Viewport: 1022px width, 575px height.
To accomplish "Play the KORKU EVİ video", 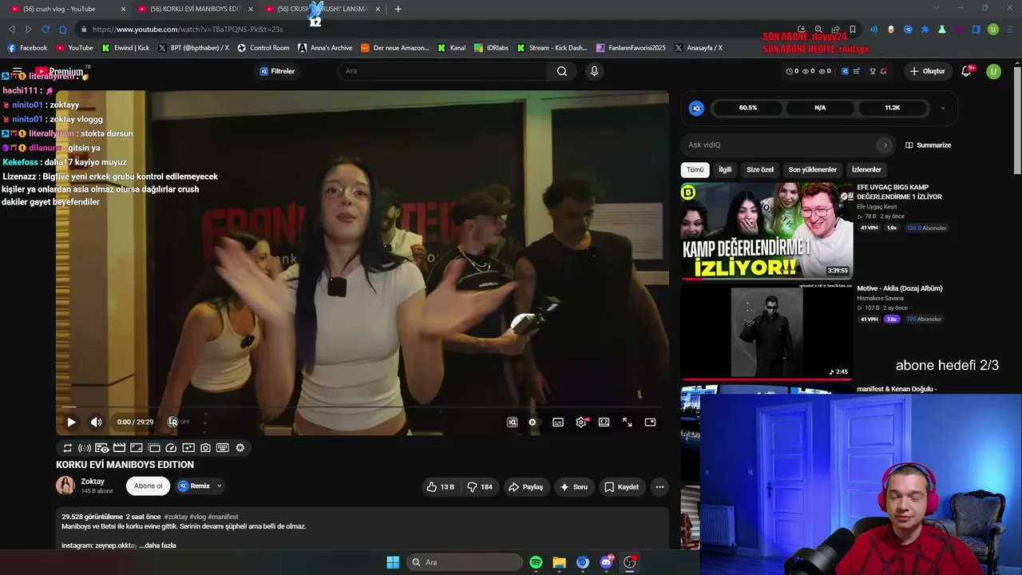I will click(x=71, y=422).
